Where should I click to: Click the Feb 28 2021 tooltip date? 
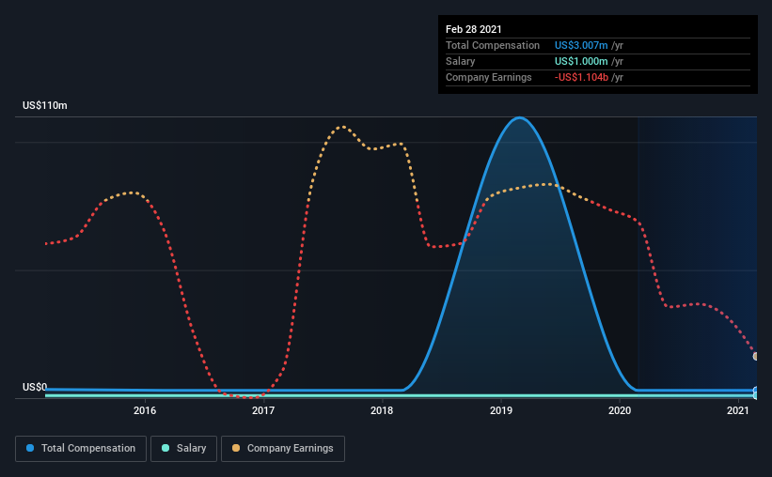pos(474,29)
